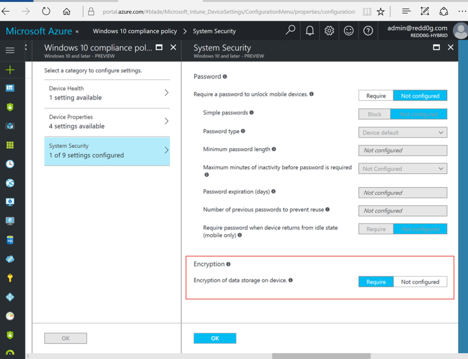468x359 pixels.
Task: Open the All resources green grid icon
Action: (x=10, y=145)
